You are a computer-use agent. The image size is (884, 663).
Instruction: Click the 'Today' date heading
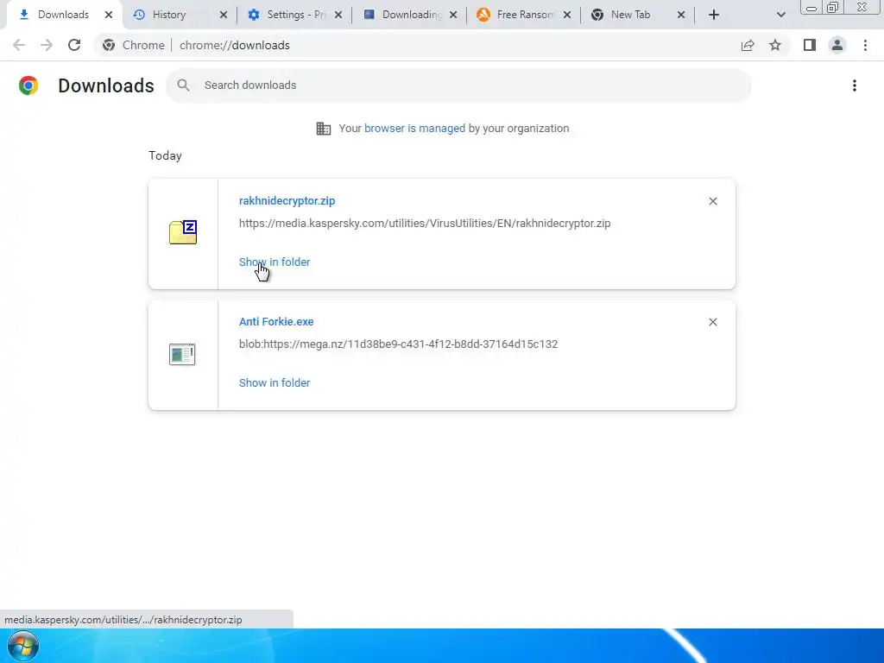click(165, 155)
